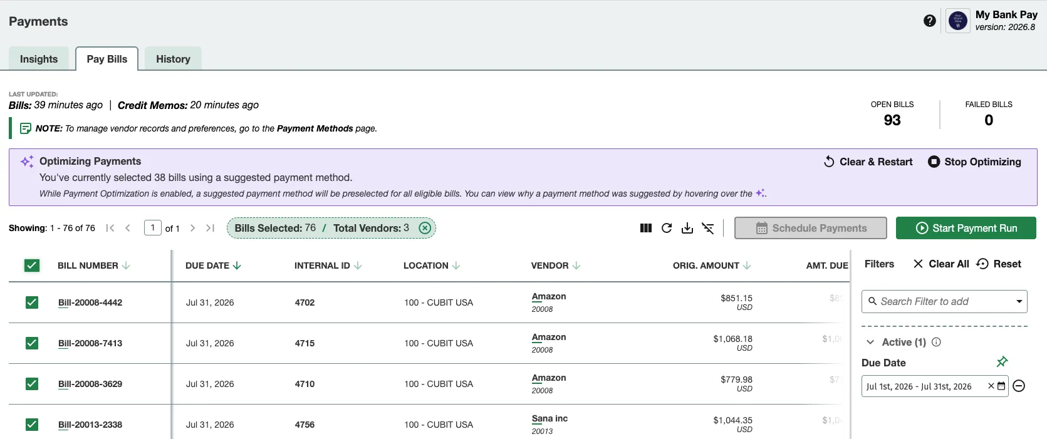The height and width of the screenshot is (439, 1047).
Task: Sort by Bill Number column arrow
Action: pyautogui.click(x=126, y=266)
